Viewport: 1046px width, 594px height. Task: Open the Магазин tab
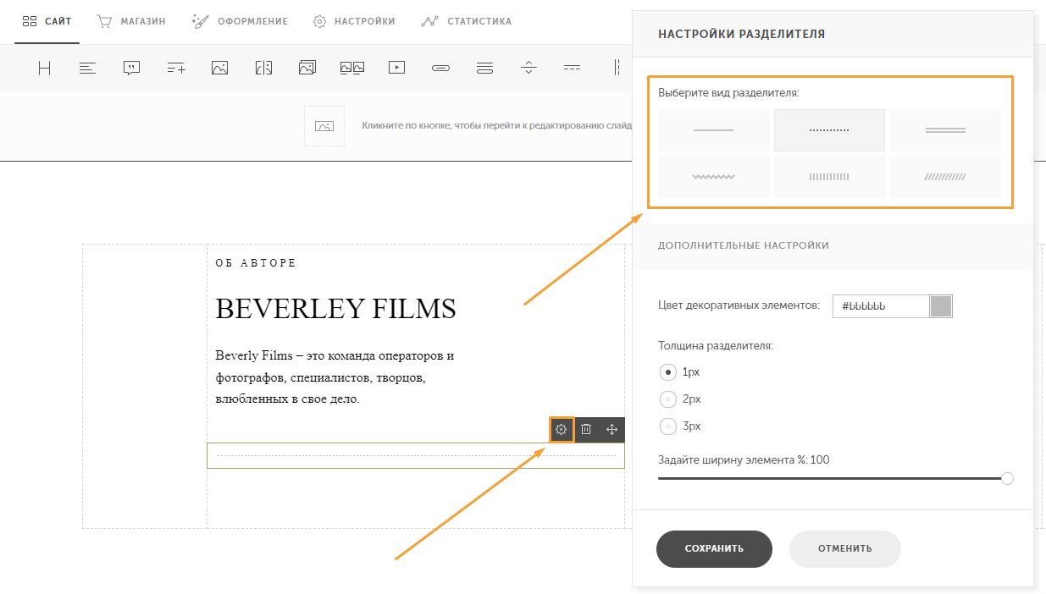point(130,21)
